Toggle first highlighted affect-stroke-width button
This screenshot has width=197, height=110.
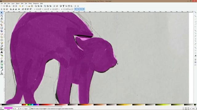coord(75,9)
